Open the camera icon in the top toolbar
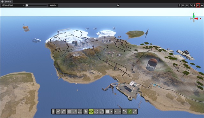 coord(191,5)
